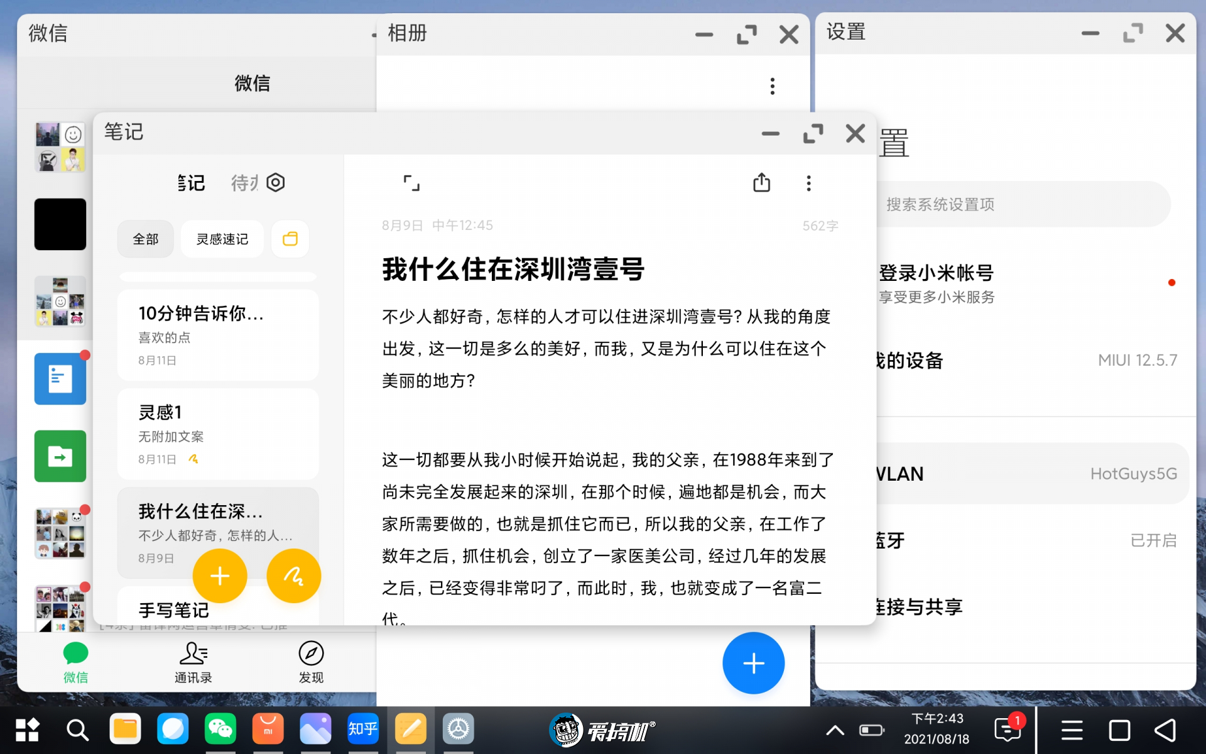Image resolution: width=1206 pixels, height=754 pixels.
Task: Open the three-dot menu in the note editor
Action: (808, 183)
